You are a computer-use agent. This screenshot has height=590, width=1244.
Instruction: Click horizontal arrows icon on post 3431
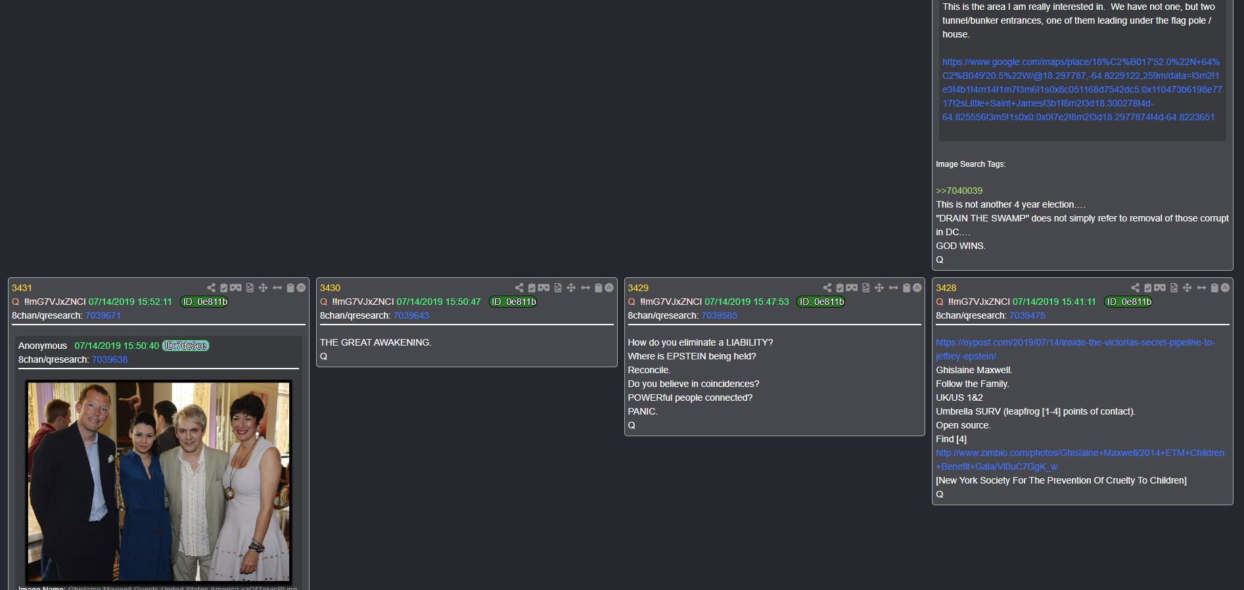(x=277, y=288)
